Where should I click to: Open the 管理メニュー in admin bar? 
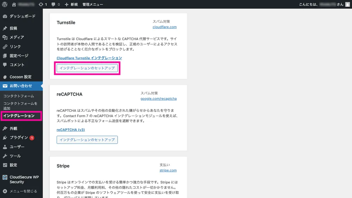click(x=93, y=4)
